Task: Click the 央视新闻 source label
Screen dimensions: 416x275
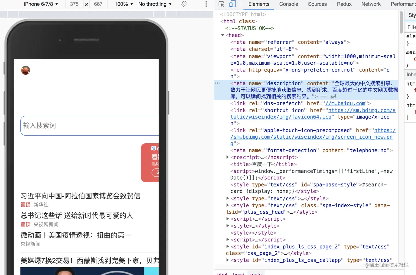Action: coord(31,244)
